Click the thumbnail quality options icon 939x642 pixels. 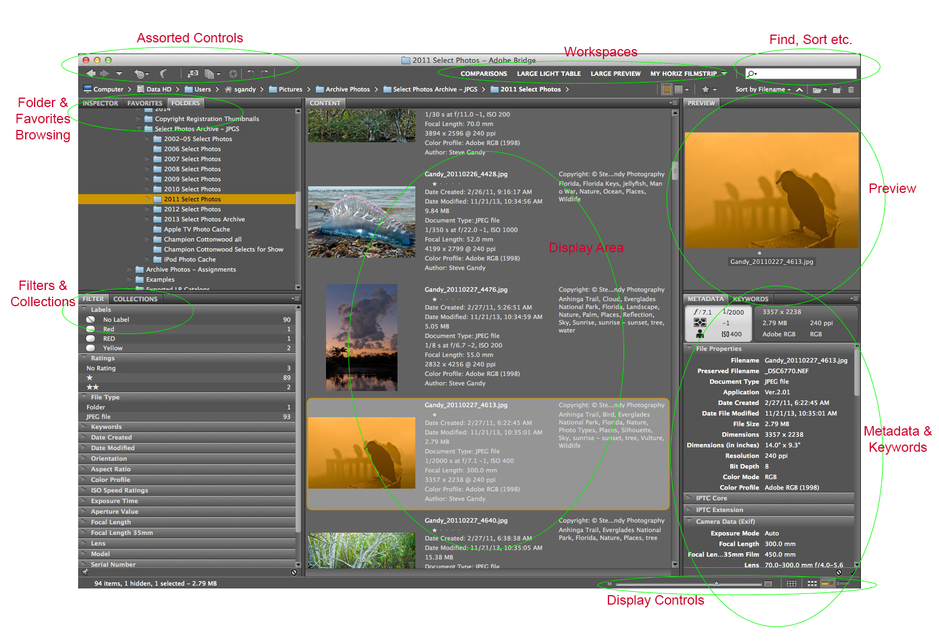click(x=679, y=89)
